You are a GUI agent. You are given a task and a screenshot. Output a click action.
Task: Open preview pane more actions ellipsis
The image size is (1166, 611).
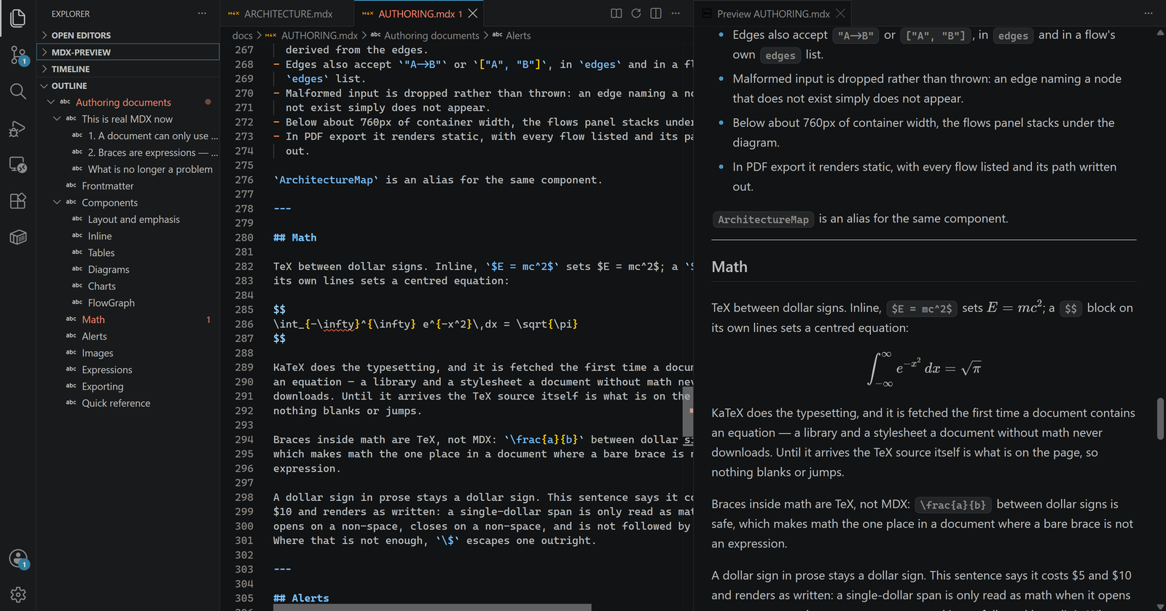pyautogui.click(x=1149, y=14)
